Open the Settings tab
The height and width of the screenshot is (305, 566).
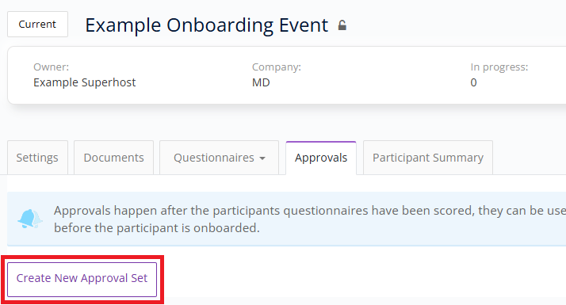tap(37, 158)
